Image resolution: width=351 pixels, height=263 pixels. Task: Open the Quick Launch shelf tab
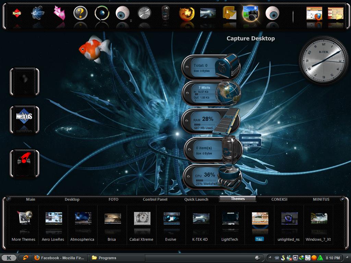(196, 199)
